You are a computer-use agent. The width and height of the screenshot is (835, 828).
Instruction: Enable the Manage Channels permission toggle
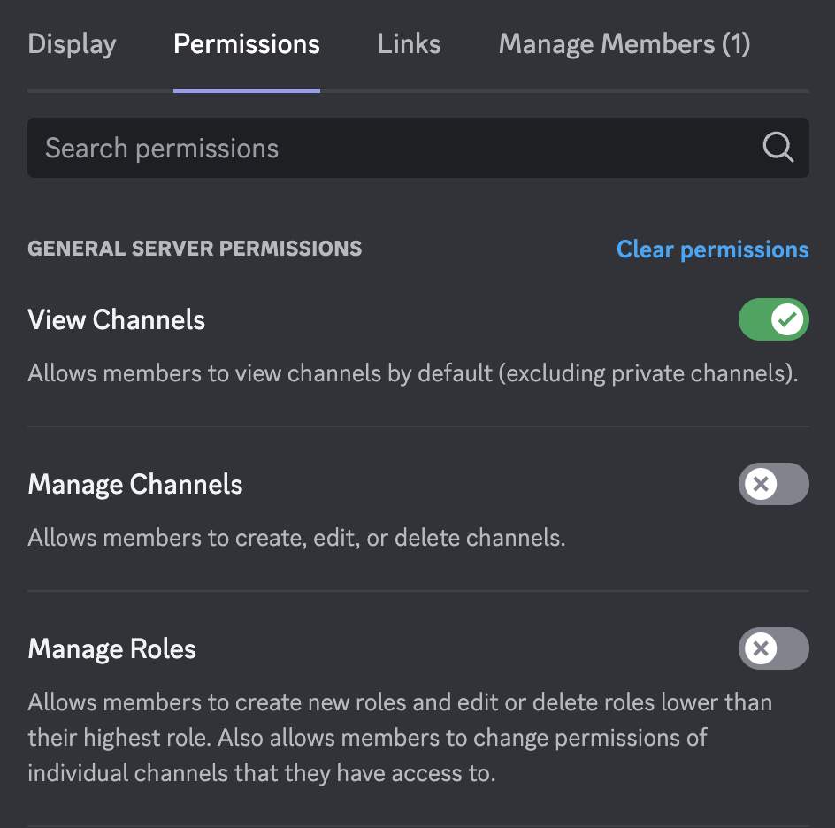774,484
